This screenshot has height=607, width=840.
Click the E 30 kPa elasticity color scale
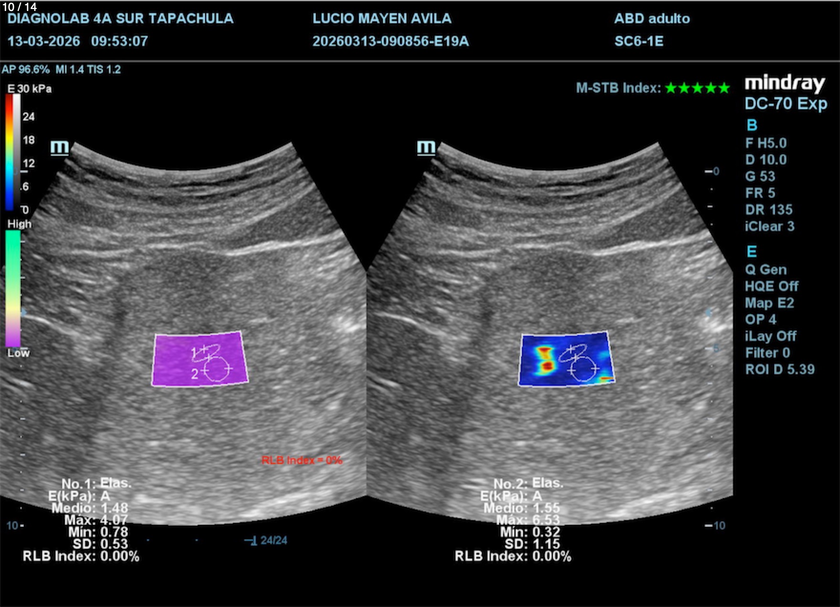(x=10, y=152)
